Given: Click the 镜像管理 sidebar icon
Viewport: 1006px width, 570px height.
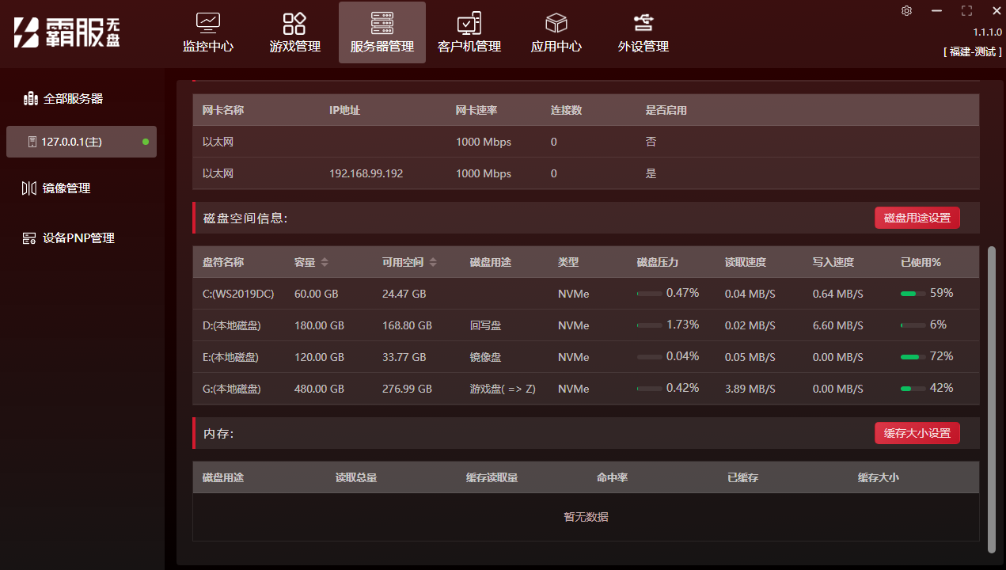Looking at the screenshot, I should pyautogui.click(x=29, y=188).
